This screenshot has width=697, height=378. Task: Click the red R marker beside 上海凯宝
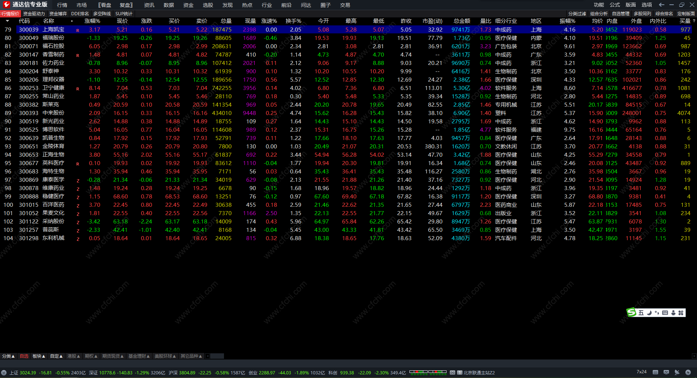(x=78, y=30)
